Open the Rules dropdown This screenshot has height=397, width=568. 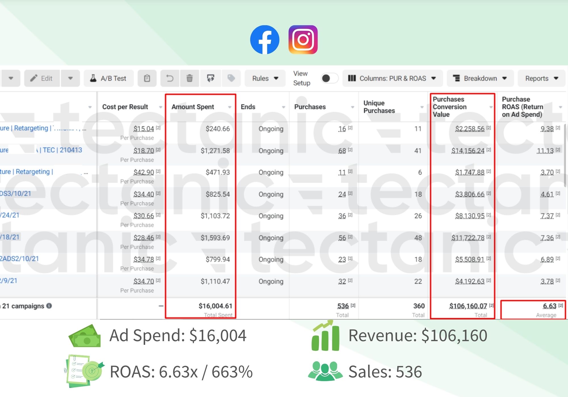(x=265, y=78)
